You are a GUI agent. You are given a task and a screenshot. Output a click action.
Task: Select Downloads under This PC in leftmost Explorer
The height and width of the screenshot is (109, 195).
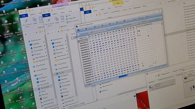coord(43,88)
